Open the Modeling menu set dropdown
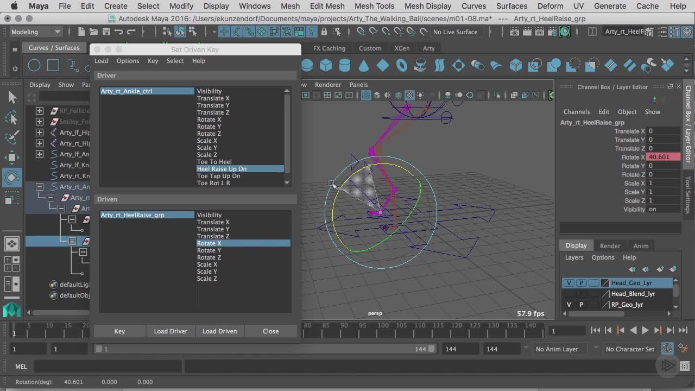Viewport: 695px width, 391px height. pyautogui.click(x=36, y=31)
